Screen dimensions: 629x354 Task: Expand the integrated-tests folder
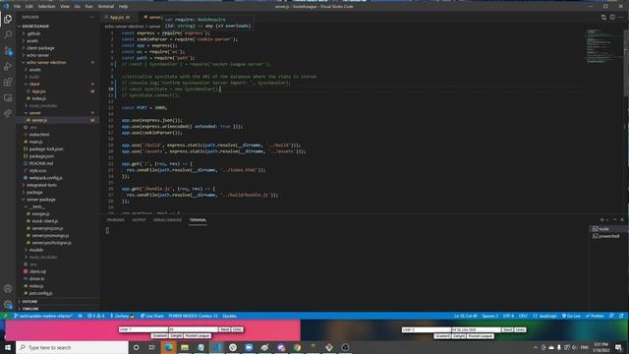click(x=41, y=185)
